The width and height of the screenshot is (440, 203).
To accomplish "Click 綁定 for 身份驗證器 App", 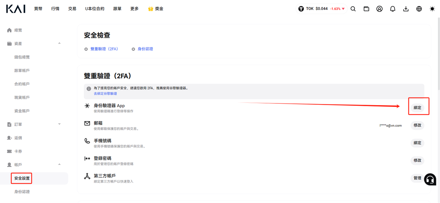I will click(417, 108).
